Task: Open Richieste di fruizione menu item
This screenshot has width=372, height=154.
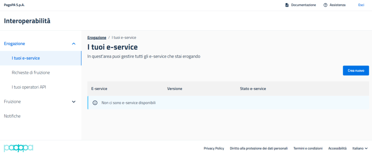Action: tap(31, 72)
